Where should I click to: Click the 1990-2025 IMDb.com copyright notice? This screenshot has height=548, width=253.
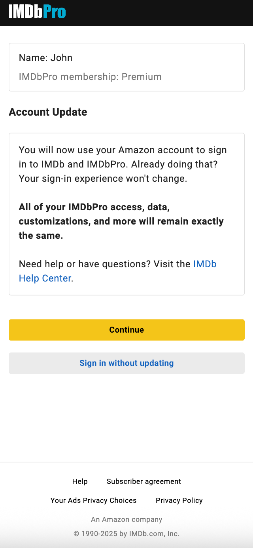point(126,534)
